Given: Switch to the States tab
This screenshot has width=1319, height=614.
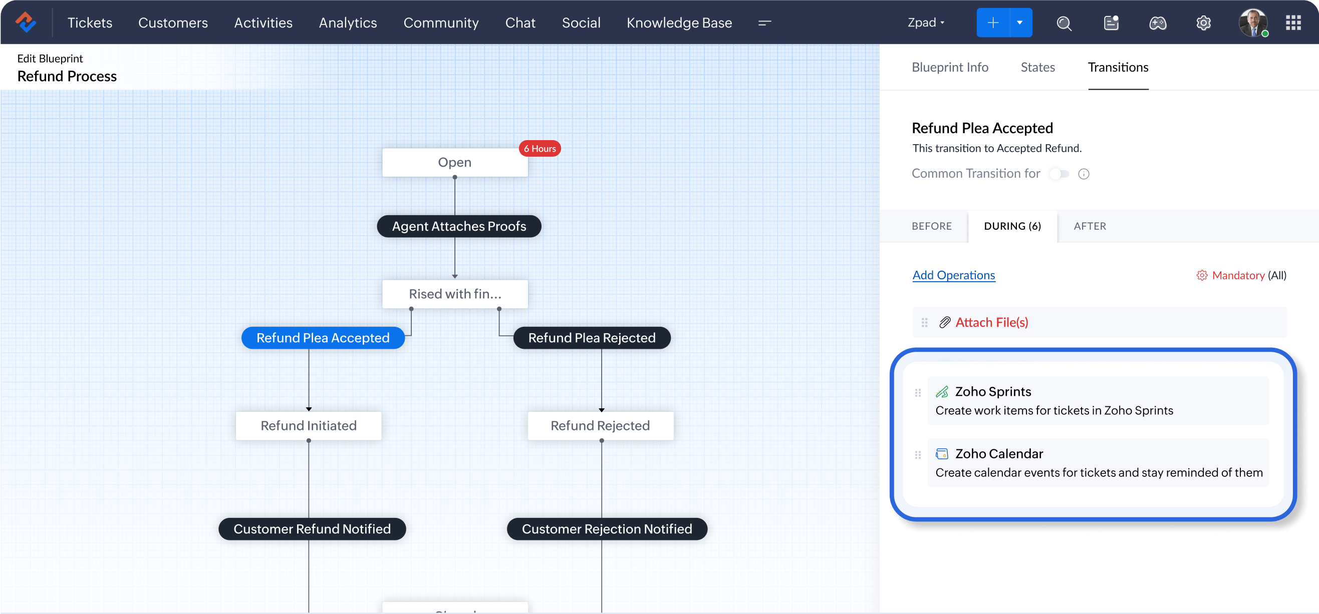Looking at the screenshot, I should click(1037, 68).
